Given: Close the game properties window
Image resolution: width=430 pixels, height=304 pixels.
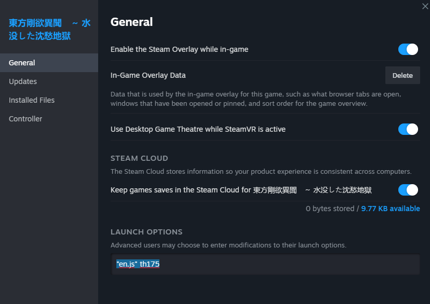Looking at the screenshot, I should pyautogui.click(x=425, y=6).
